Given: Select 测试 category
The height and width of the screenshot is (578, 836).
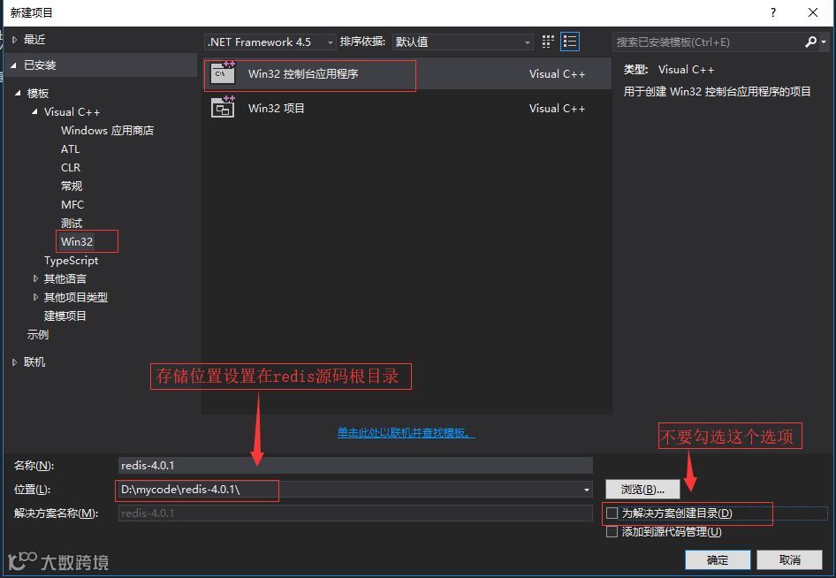Looking at the screenshot, I should tap(72, 223).
